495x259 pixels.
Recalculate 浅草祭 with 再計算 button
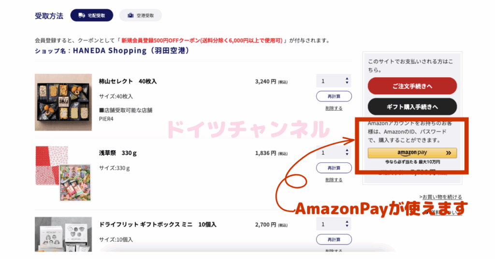(334, 168)
